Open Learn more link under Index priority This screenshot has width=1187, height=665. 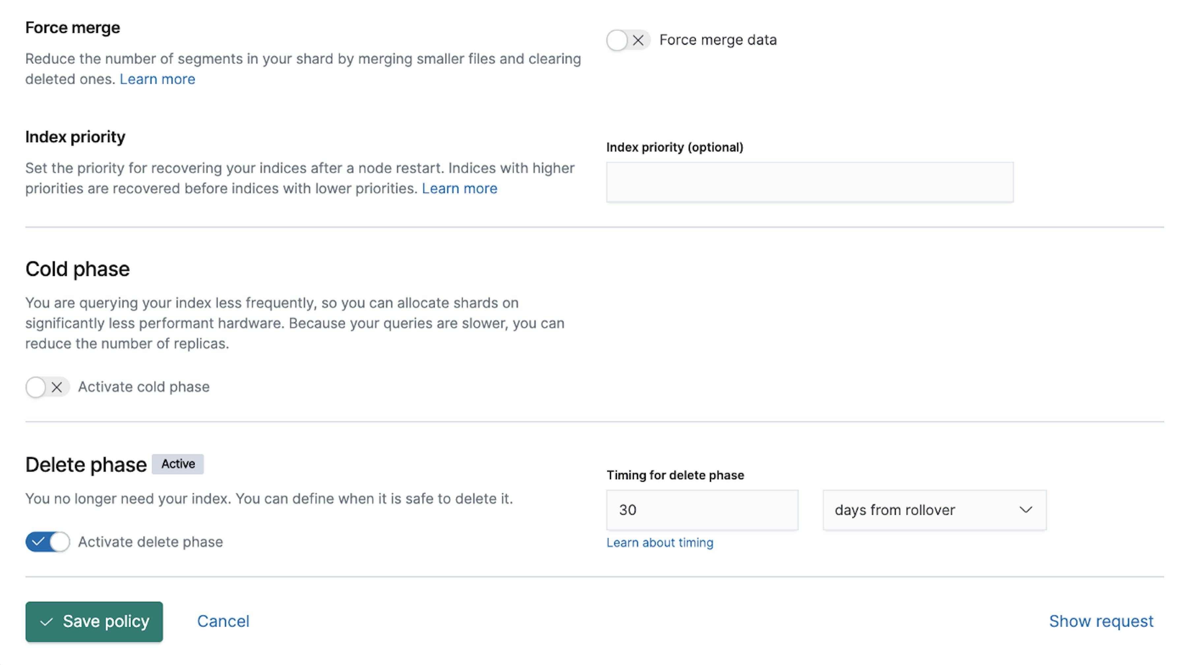[459, 189]
